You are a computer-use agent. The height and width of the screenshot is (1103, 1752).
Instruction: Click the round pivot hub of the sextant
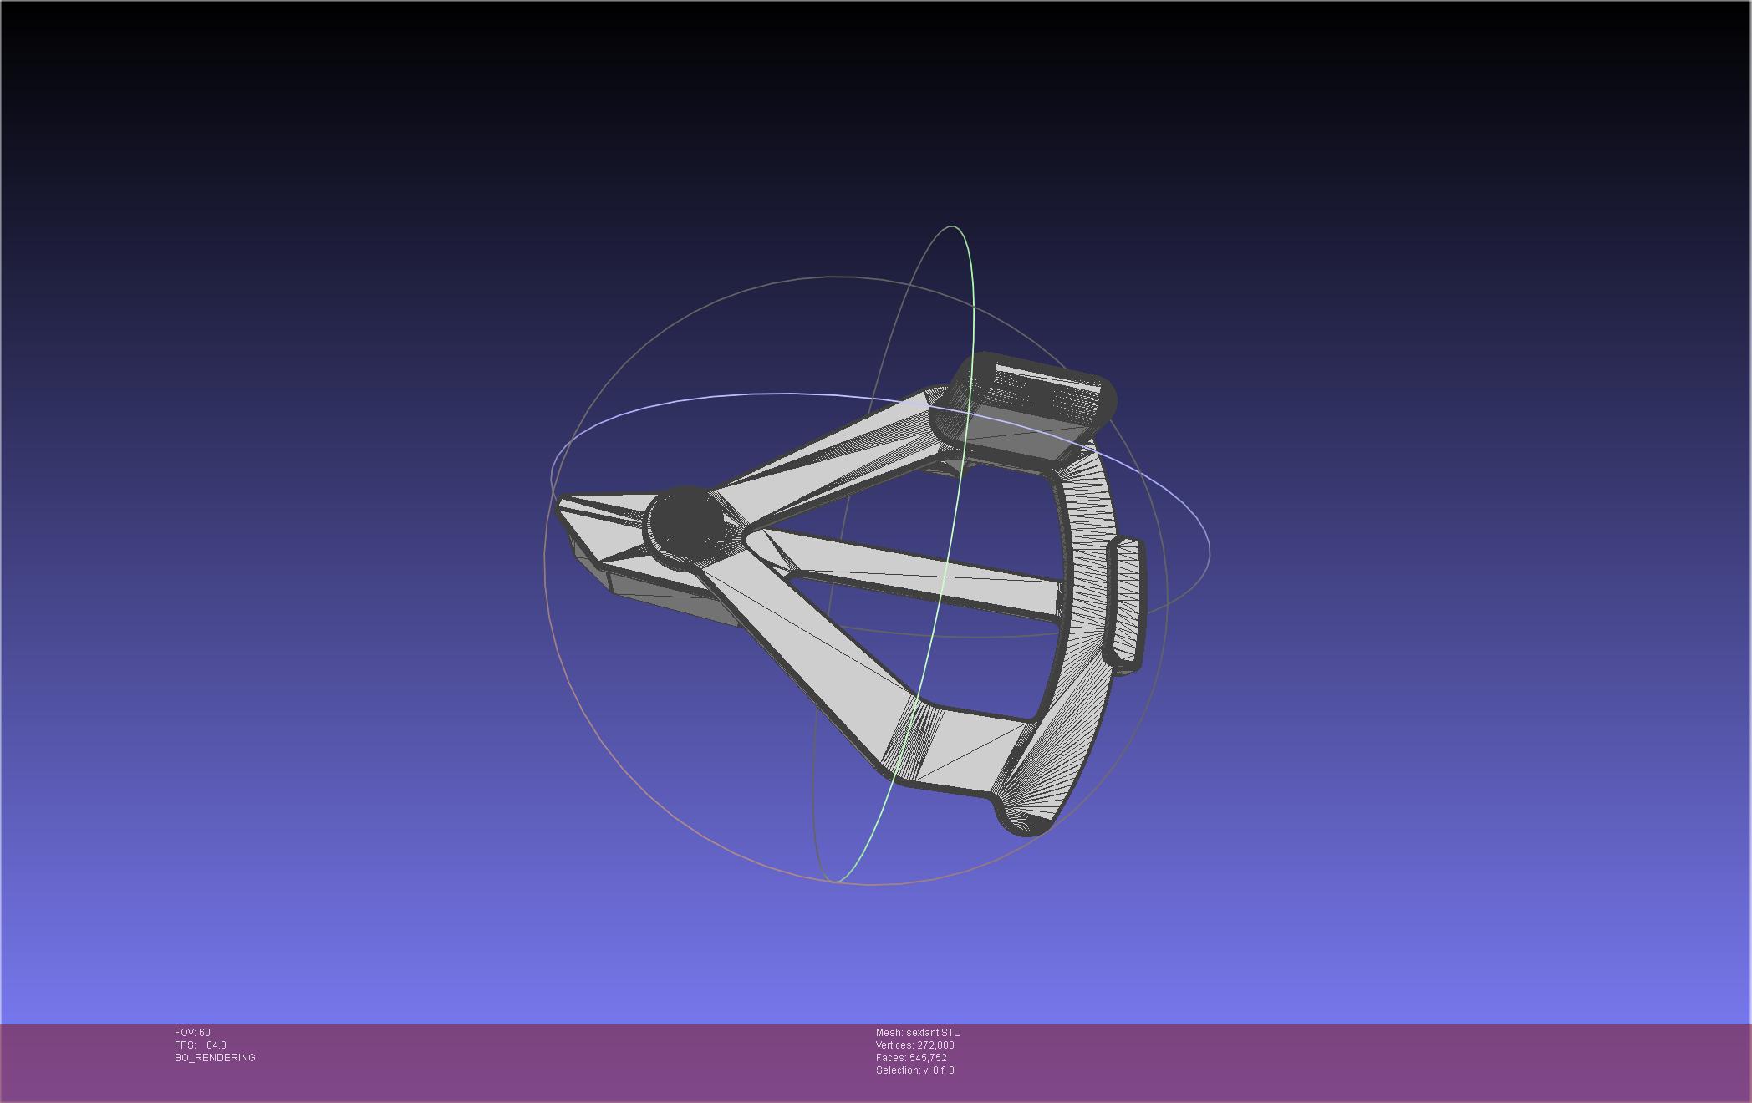coord(687,523)
